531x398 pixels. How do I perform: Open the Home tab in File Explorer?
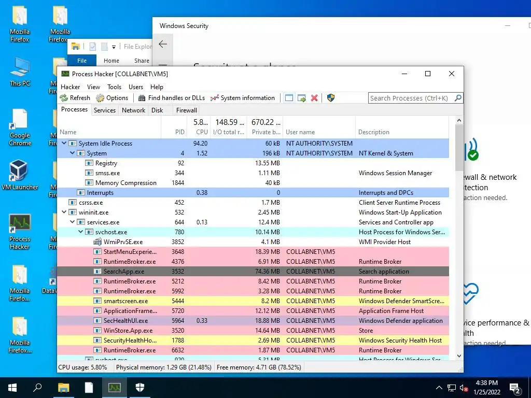[x=111, y=61]
